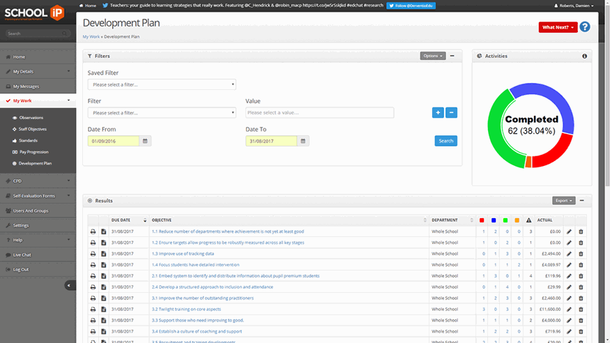The height and width of the screenshot is (343, 610).
Task: Open the Date From calendar icon
Action: click(145, 141)
